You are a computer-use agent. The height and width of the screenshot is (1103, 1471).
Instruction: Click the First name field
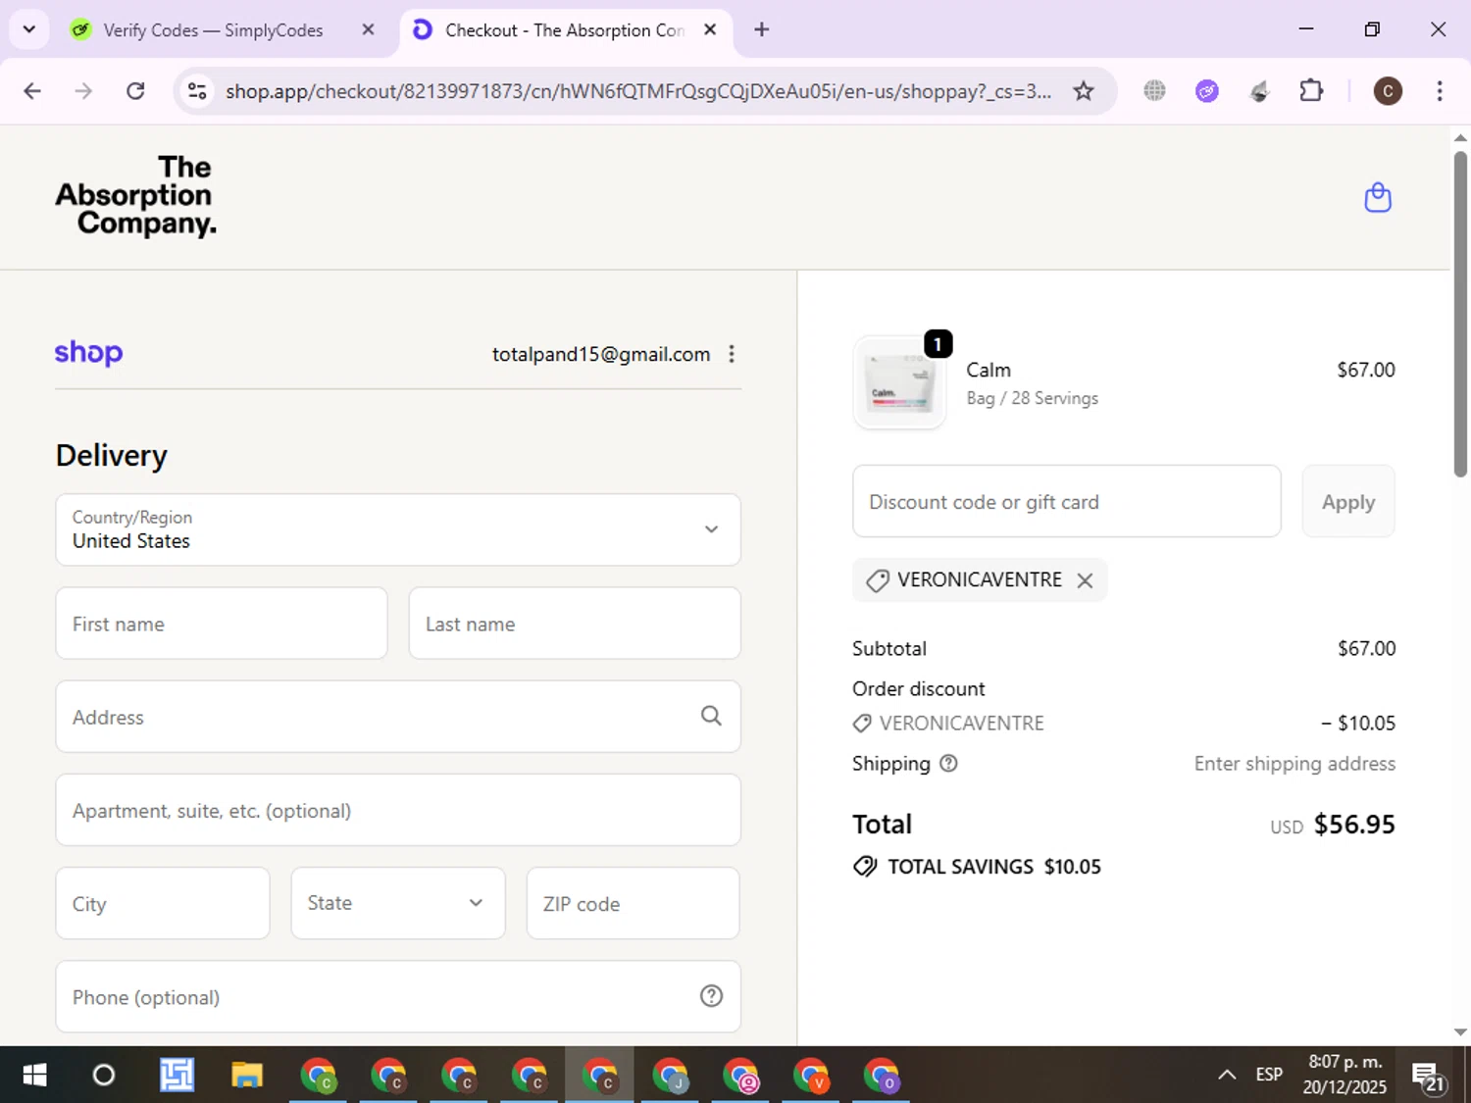222,624
